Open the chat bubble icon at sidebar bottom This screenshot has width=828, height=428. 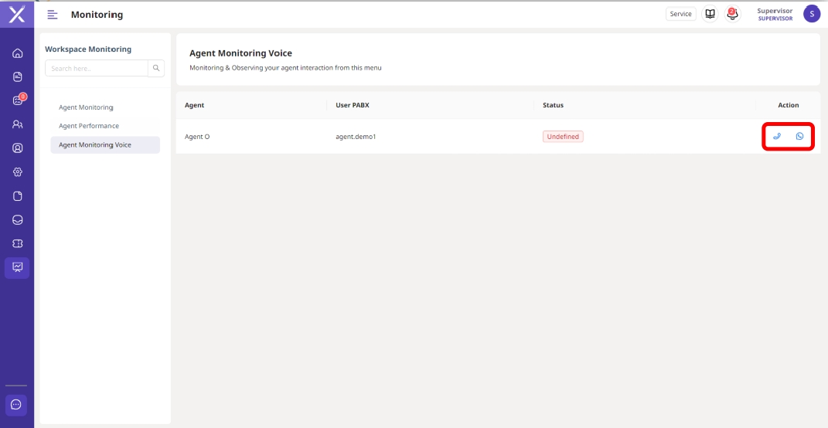pyautogui.click(x=16, y=404)
